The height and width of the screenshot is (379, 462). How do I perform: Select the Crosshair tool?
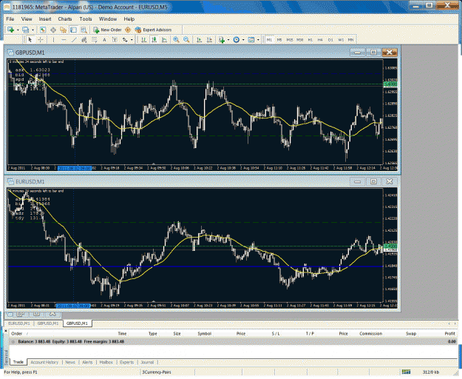(x=41, y=40)
